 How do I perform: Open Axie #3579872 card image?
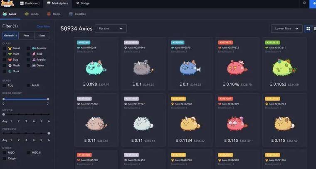click(x=237, y=68)
